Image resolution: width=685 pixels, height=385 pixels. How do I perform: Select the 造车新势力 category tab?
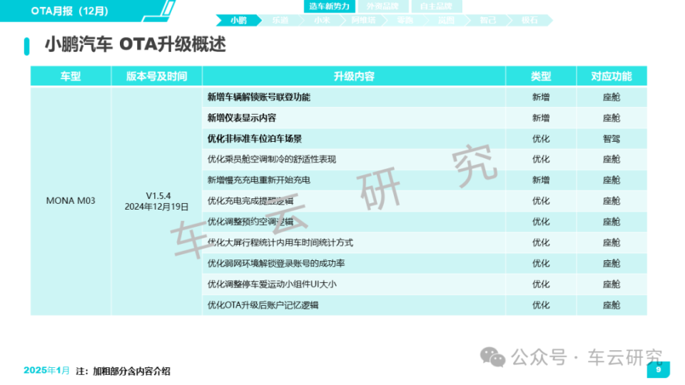(x=329, y=6)
